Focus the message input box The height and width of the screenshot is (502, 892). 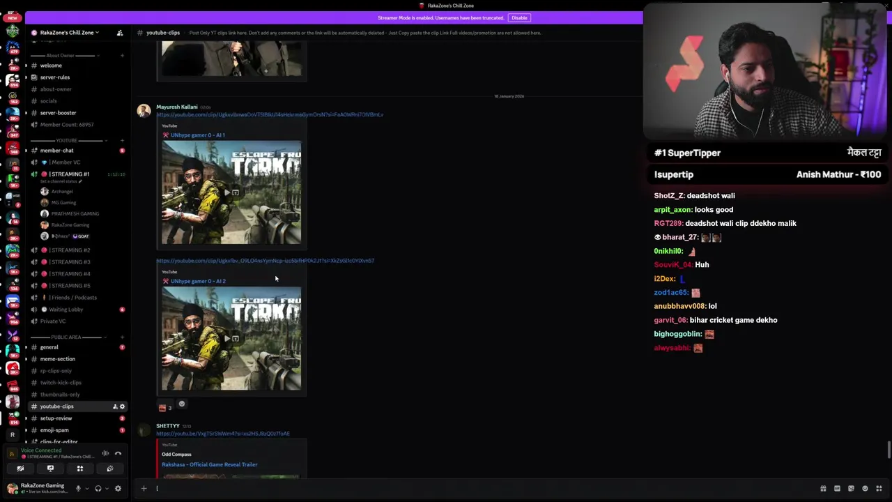484,488
